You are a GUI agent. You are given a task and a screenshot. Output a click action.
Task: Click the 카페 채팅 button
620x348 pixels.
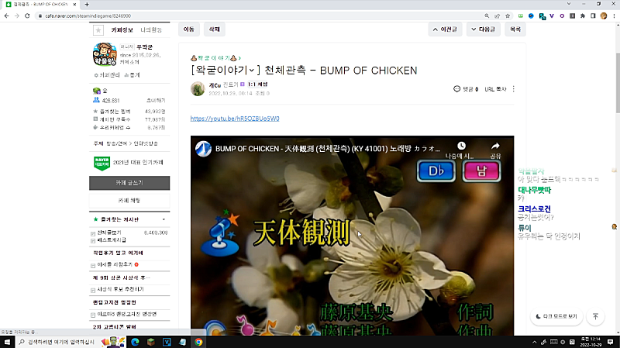(129, 201)
